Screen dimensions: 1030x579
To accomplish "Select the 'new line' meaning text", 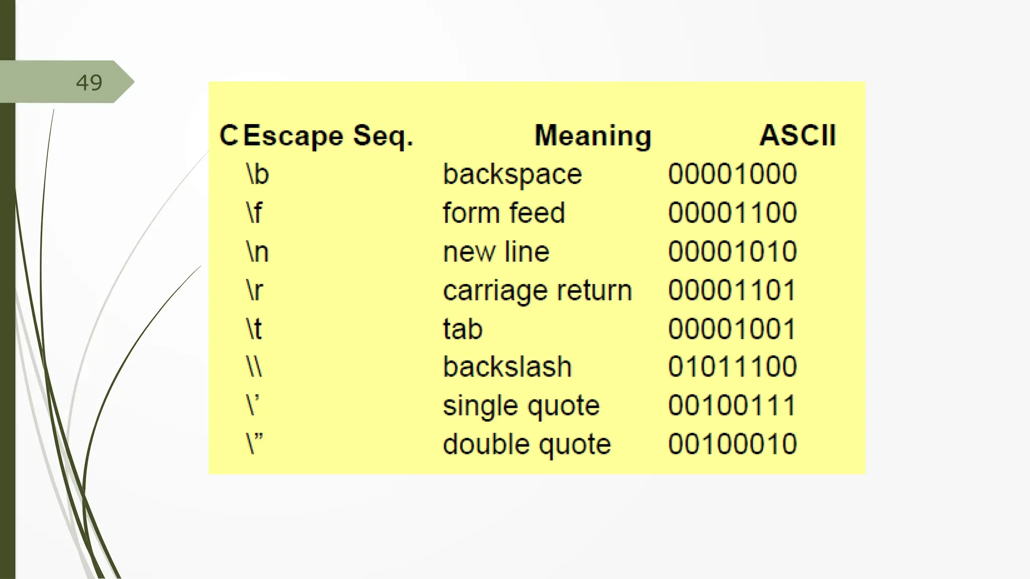I will pos(496,252).
